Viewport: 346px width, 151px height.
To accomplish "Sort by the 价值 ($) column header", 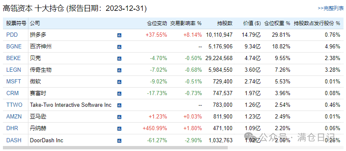I will click(252, 23).
